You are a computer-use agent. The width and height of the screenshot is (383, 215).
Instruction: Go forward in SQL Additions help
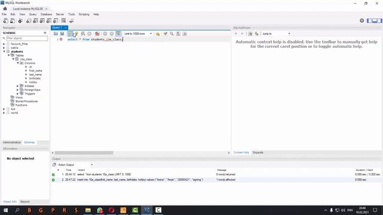click(x=242, y=33)
